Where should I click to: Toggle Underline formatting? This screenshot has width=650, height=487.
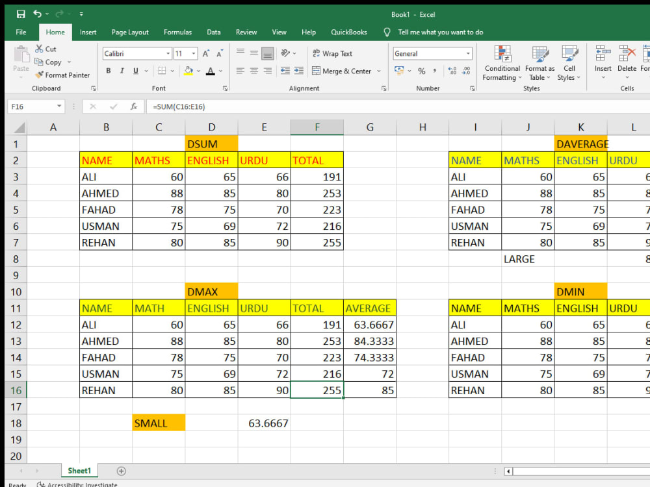tap(136, 71)
